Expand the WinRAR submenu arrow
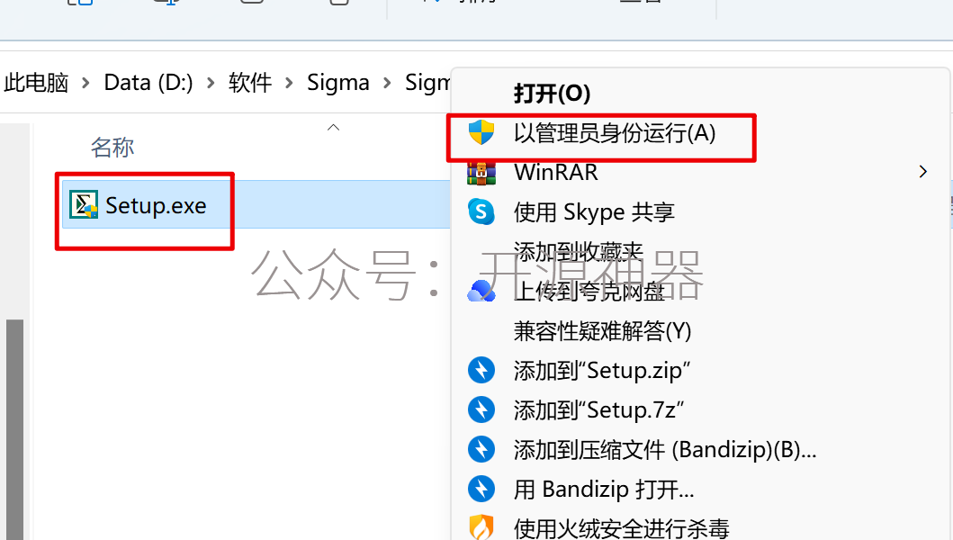This screenshot has height=540, width=953. pyautogui.click(x=923, y=172)
